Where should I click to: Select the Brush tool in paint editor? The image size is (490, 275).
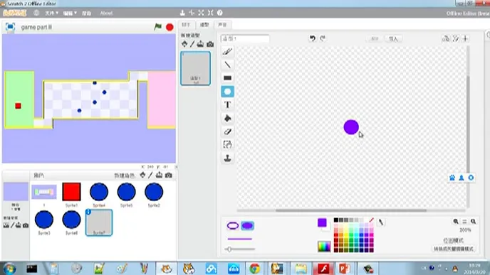coord(227,51)
